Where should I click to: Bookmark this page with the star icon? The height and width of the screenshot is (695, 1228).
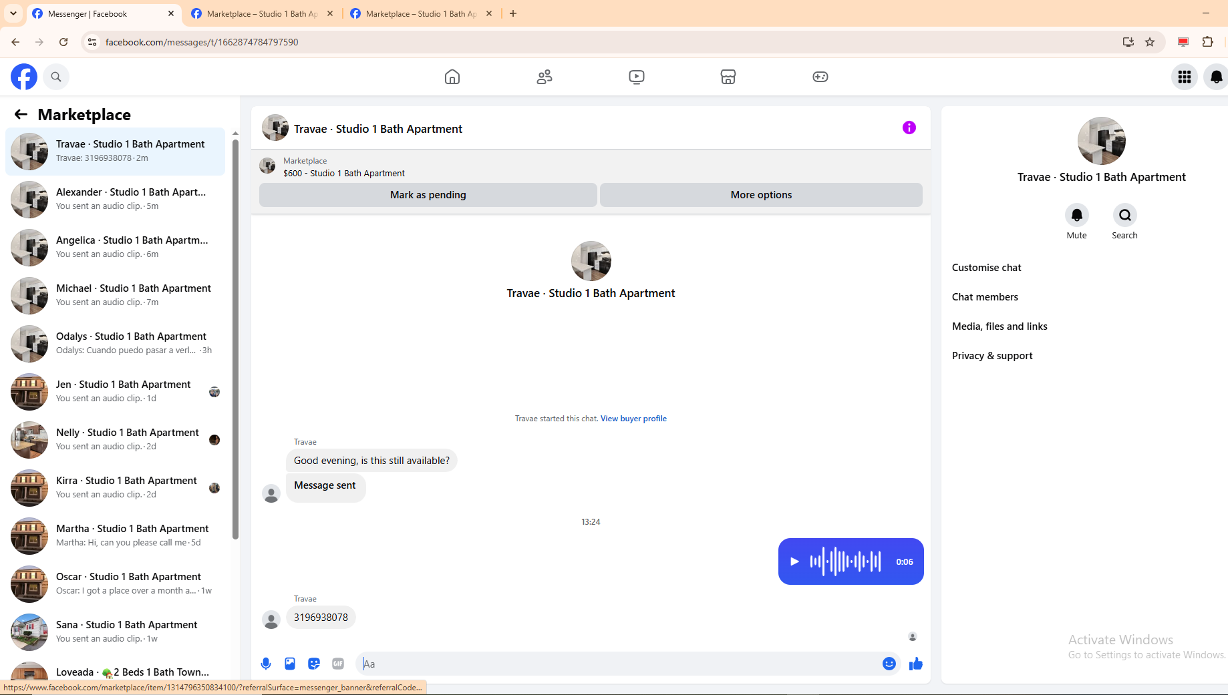(x=1150, y=42)
